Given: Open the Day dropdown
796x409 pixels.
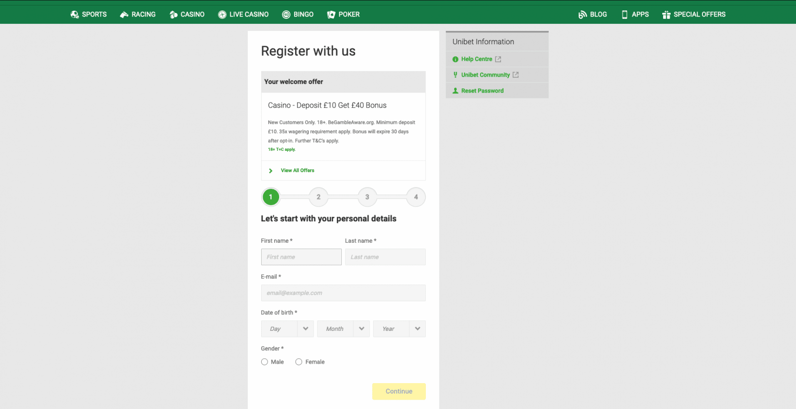Looking at the screenshot, I should point(287,329).
